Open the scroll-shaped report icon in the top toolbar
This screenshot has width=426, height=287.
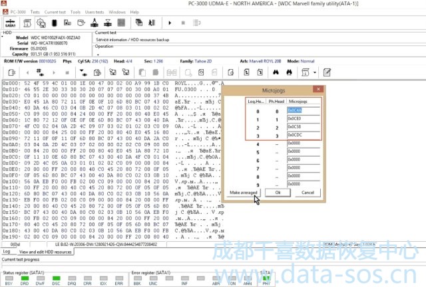tap(27, 23)
